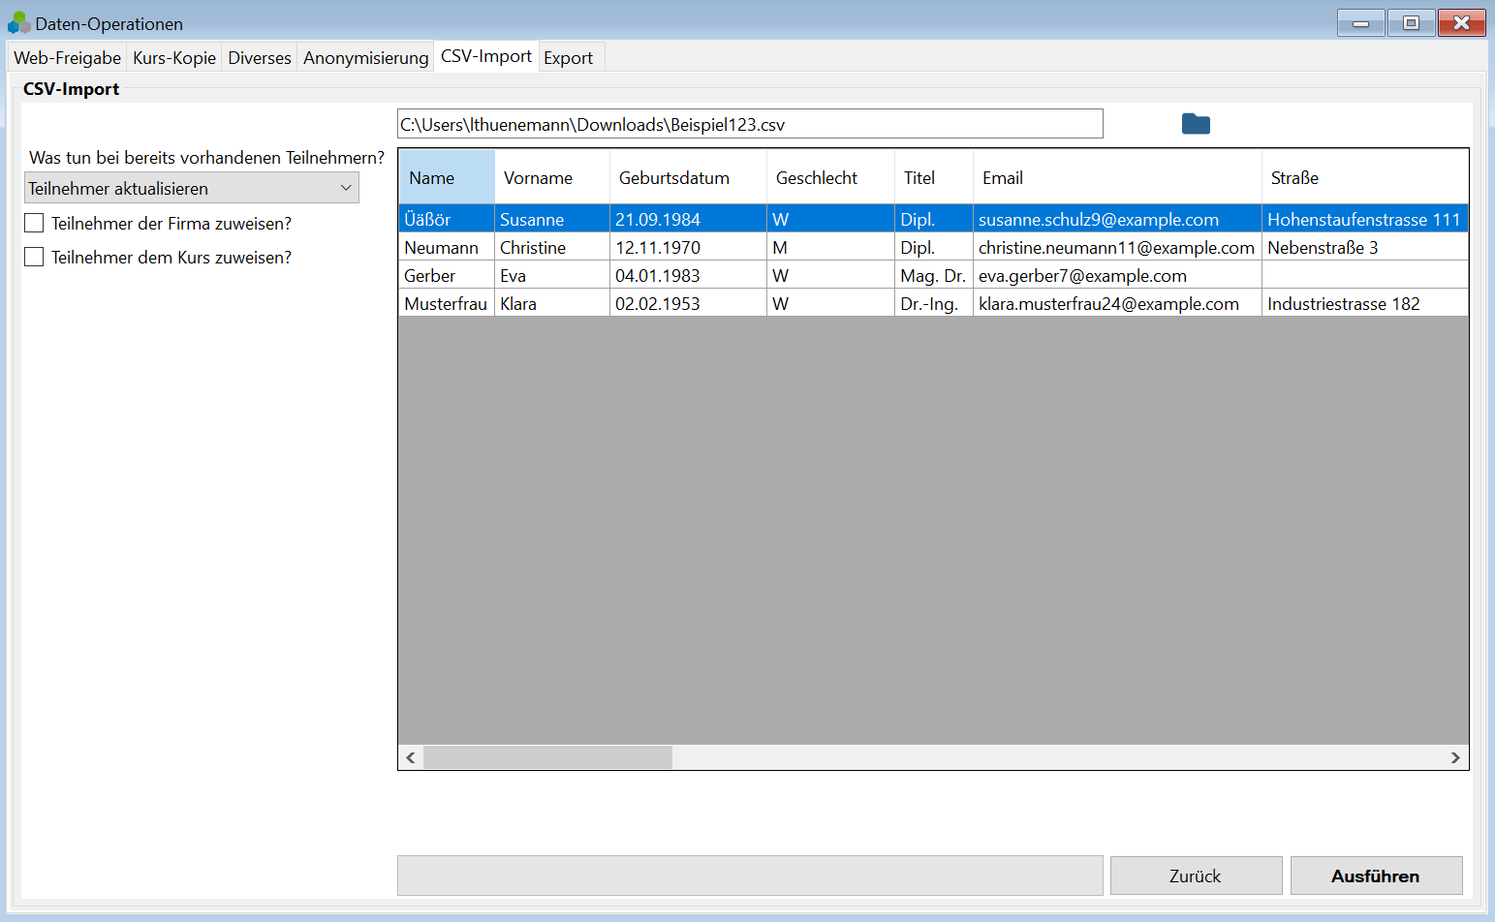Minimize the Daten-Operationen window
Viewport: 1495px width, 922px height.
(1361, 22)
